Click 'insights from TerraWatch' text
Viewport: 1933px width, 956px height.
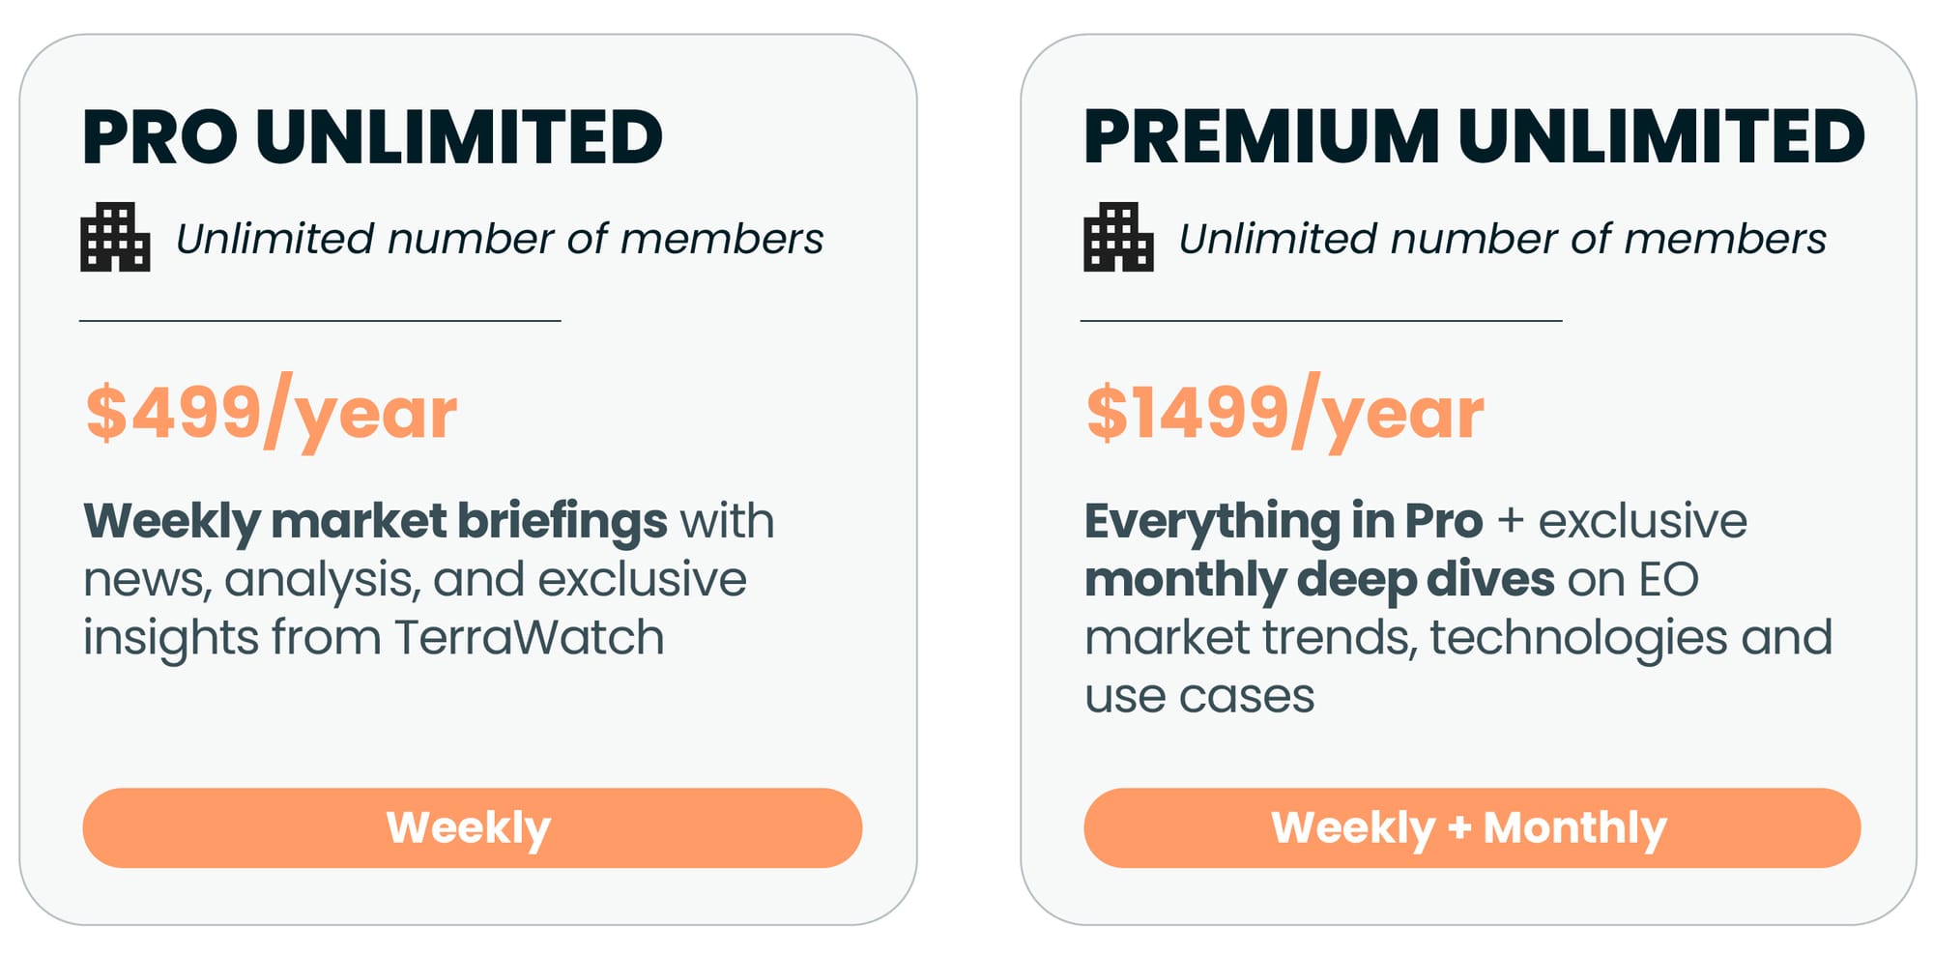click(x=374, y=638)
